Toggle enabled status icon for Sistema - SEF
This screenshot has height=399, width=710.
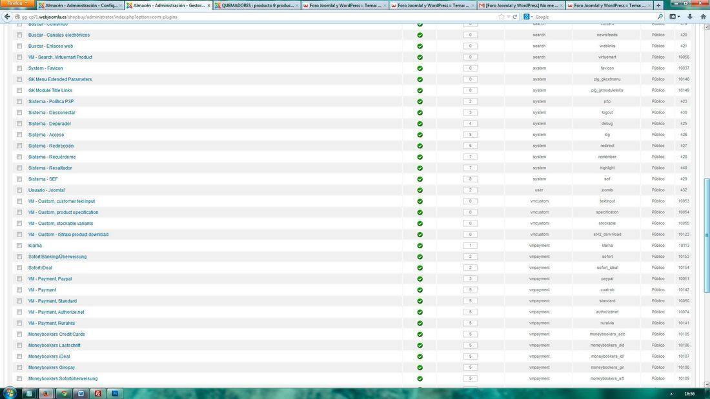[x=420, y=179]
